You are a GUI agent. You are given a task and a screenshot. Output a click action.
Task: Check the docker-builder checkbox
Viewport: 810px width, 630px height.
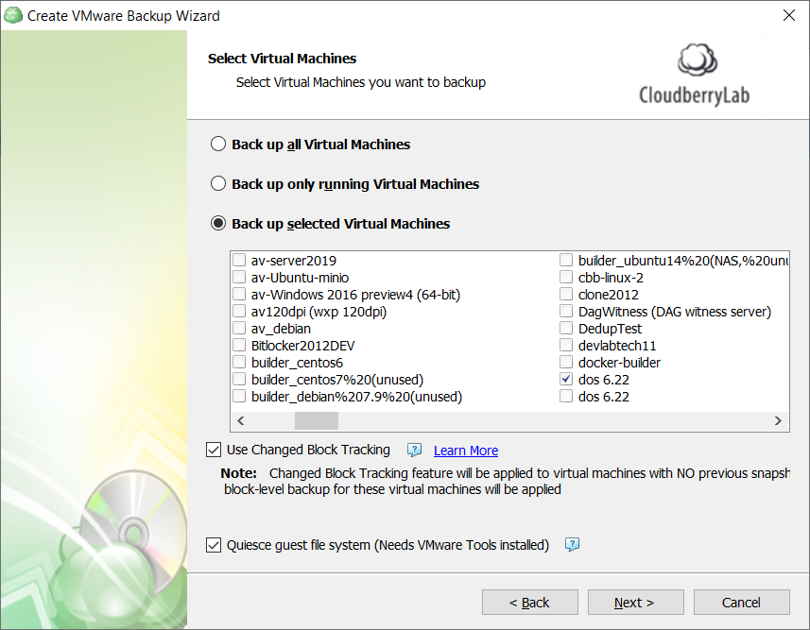tap(566, 362)
